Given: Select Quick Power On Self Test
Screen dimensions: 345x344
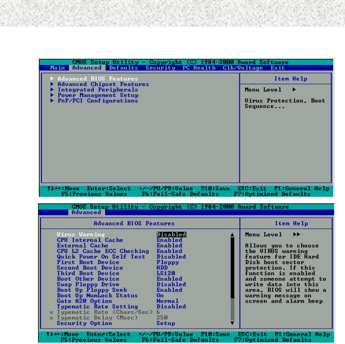Looking at the screenshot, I should tap(101, 257).
